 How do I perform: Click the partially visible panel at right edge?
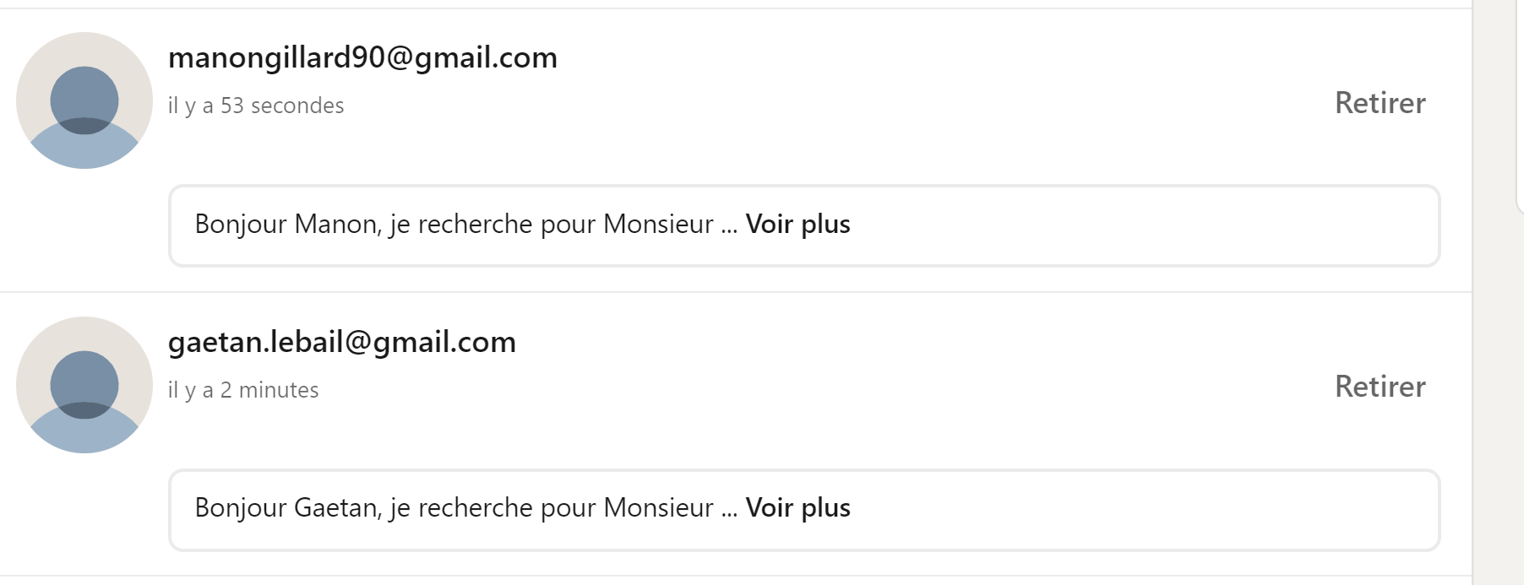pyautogui.click(x=1520, y=106)
